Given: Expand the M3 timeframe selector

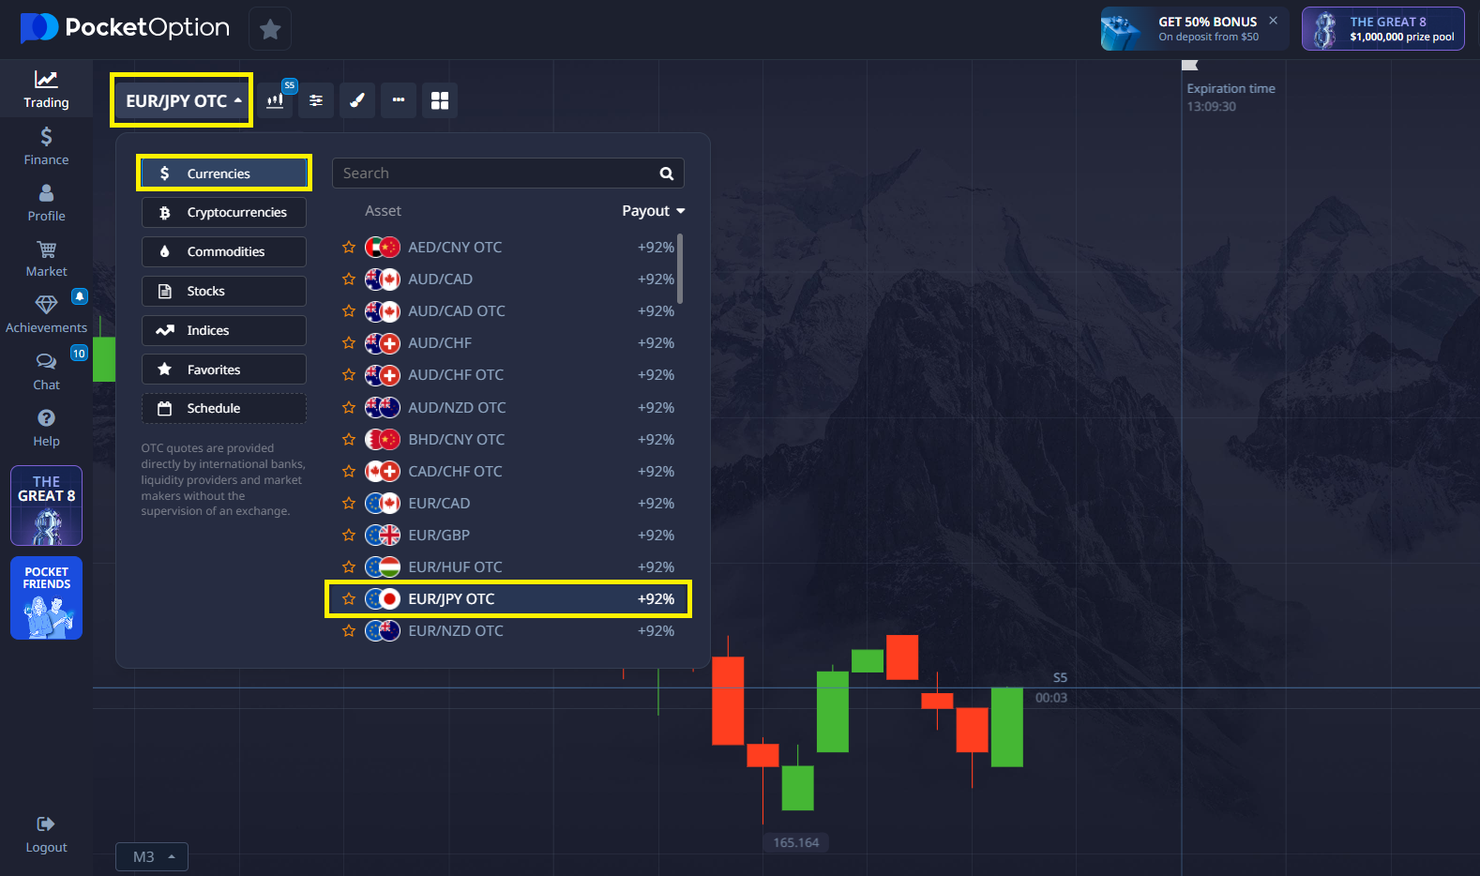Looking at the screenshot, I should pyautogui.click(x=152, y=856).
